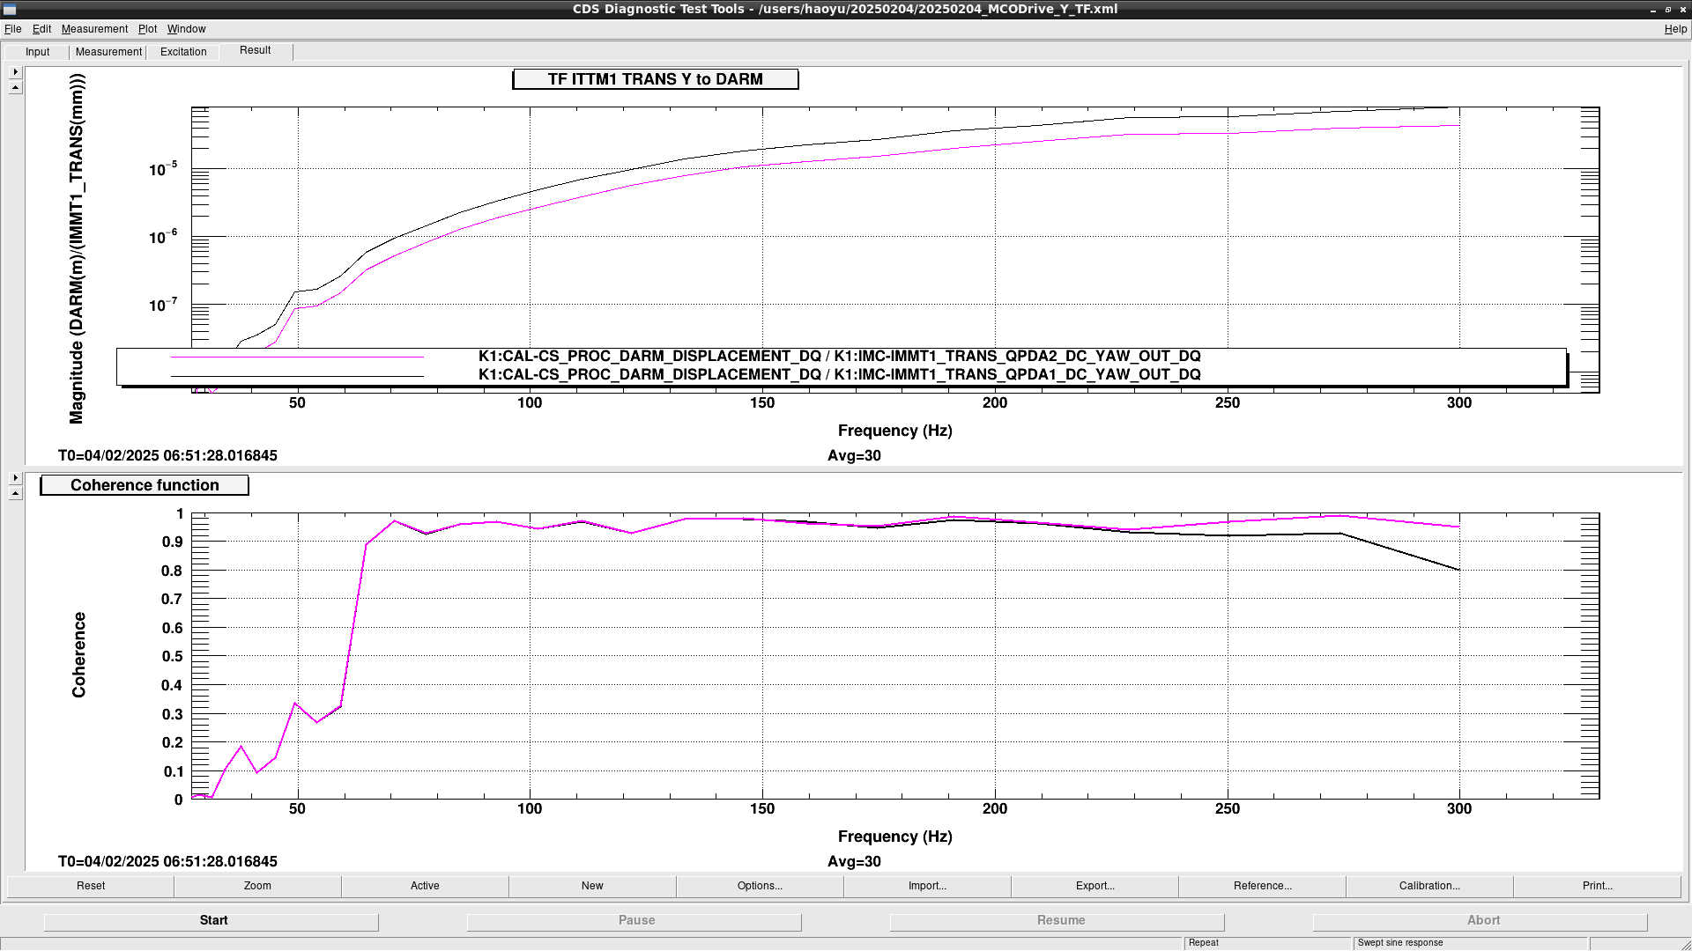Click the Import button
The image size is (1692, 951).
(927, 886)
